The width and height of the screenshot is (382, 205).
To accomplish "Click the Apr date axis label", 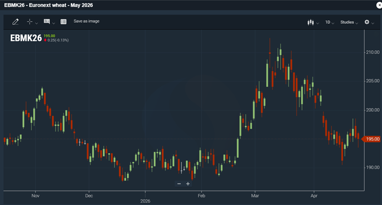I will 314,196.
